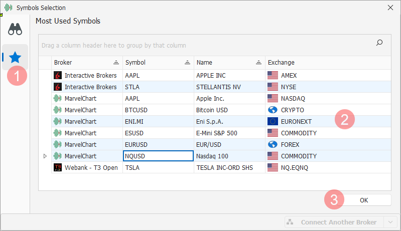Click the MarvelChart icon in ESUSD row

(58, 133)
